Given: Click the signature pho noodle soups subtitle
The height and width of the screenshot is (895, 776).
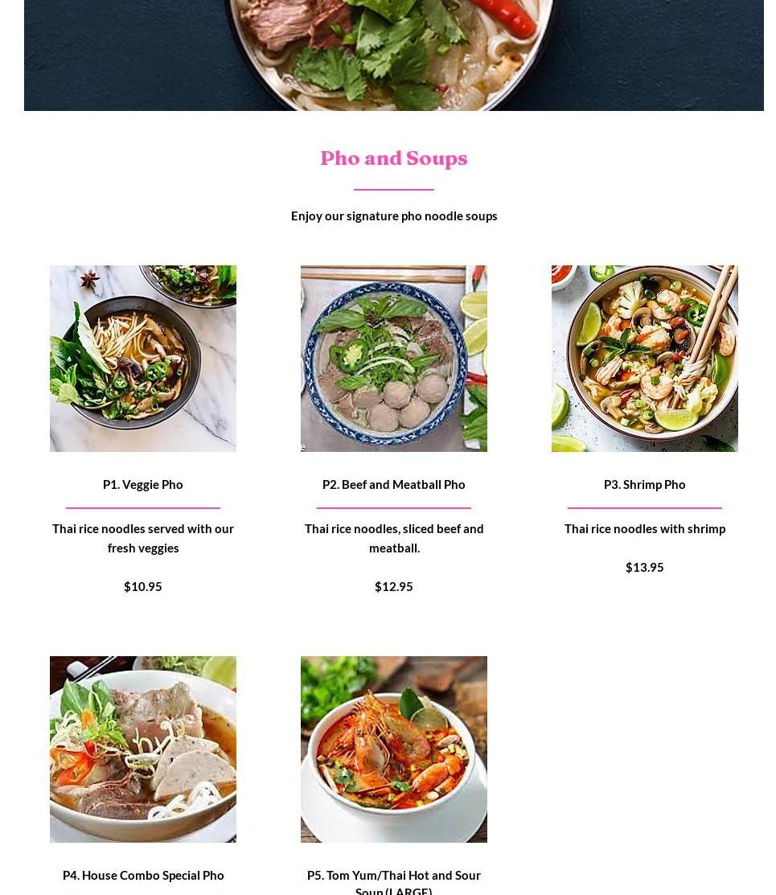Looking at the screenshot, I should click(394, 216).
